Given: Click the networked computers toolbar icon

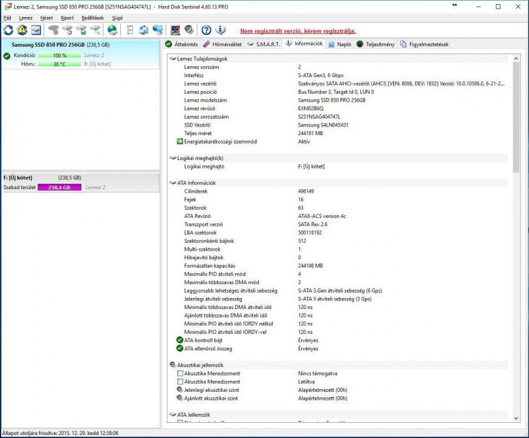Looking at the screenshot, I should [x=158, y=30].
